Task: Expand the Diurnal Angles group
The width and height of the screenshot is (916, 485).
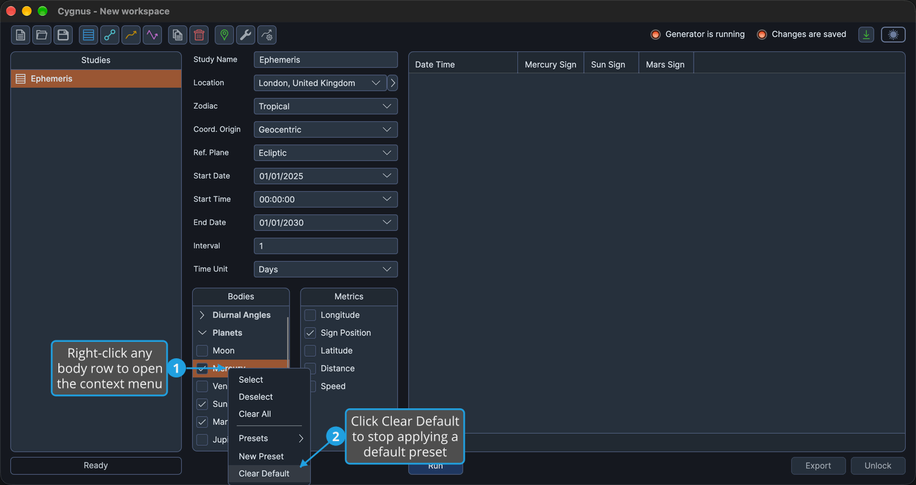Action: [x=202, y=315]
